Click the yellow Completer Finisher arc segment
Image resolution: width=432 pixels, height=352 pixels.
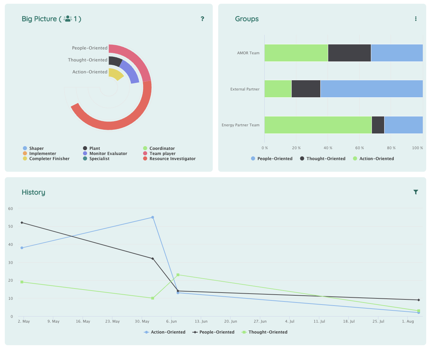coord(115,74)
